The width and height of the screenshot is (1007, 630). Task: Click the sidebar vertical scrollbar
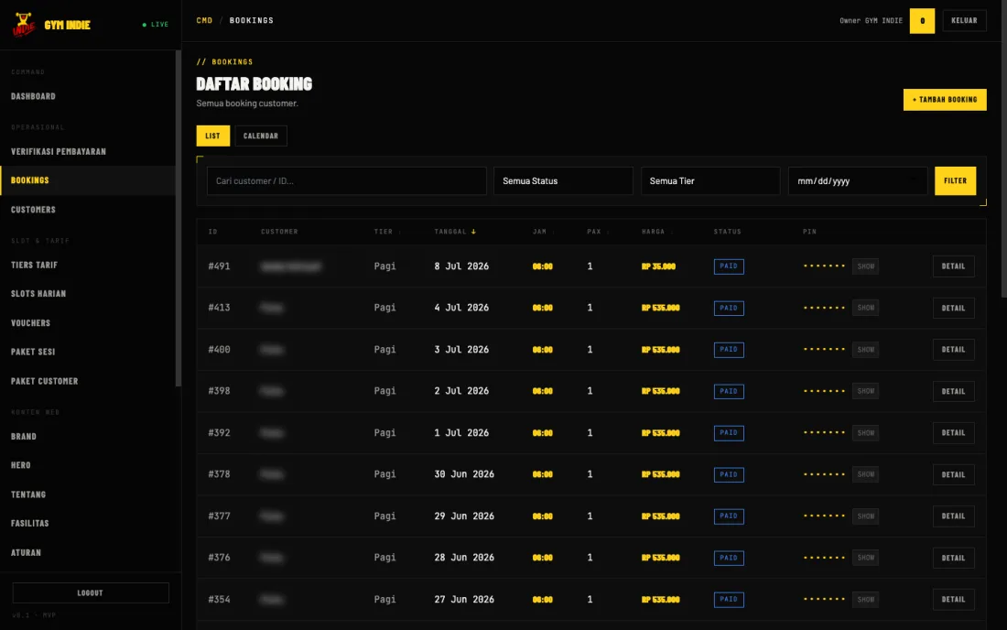pyautogui.click(x=178, y=218)
